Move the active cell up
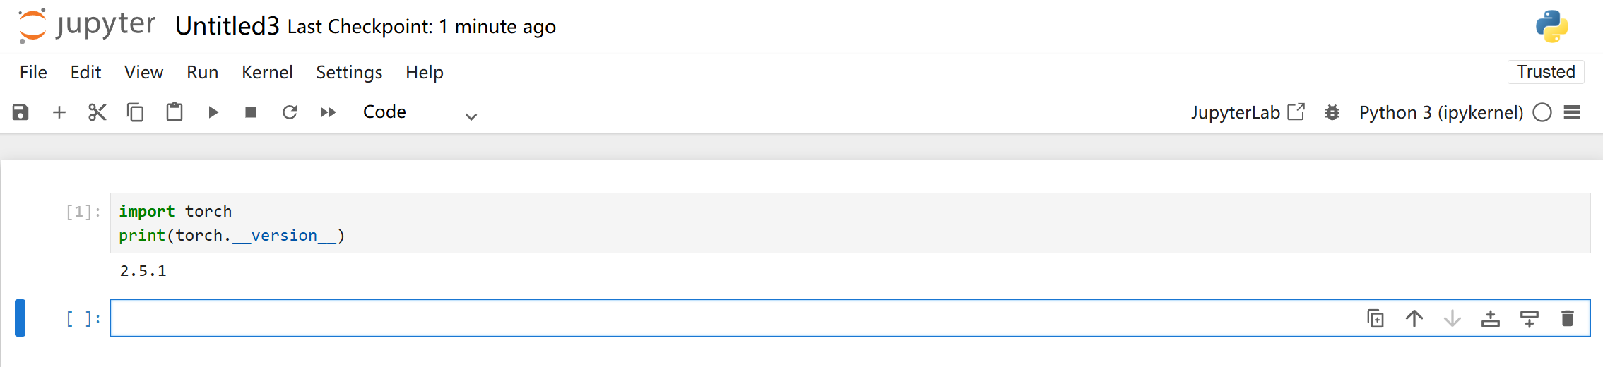This screenshot has width=1603, height=367. coord(1414,319)
